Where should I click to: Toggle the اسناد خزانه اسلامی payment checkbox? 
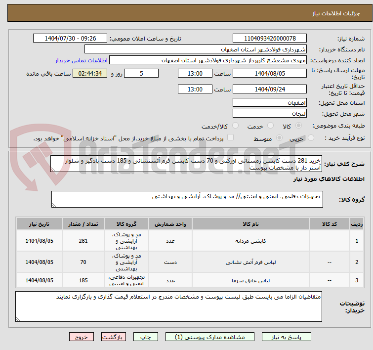230,138
